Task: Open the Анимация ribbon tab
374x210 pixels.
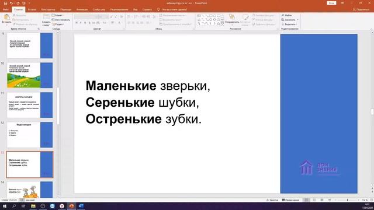Action: [x=82, y=9]
